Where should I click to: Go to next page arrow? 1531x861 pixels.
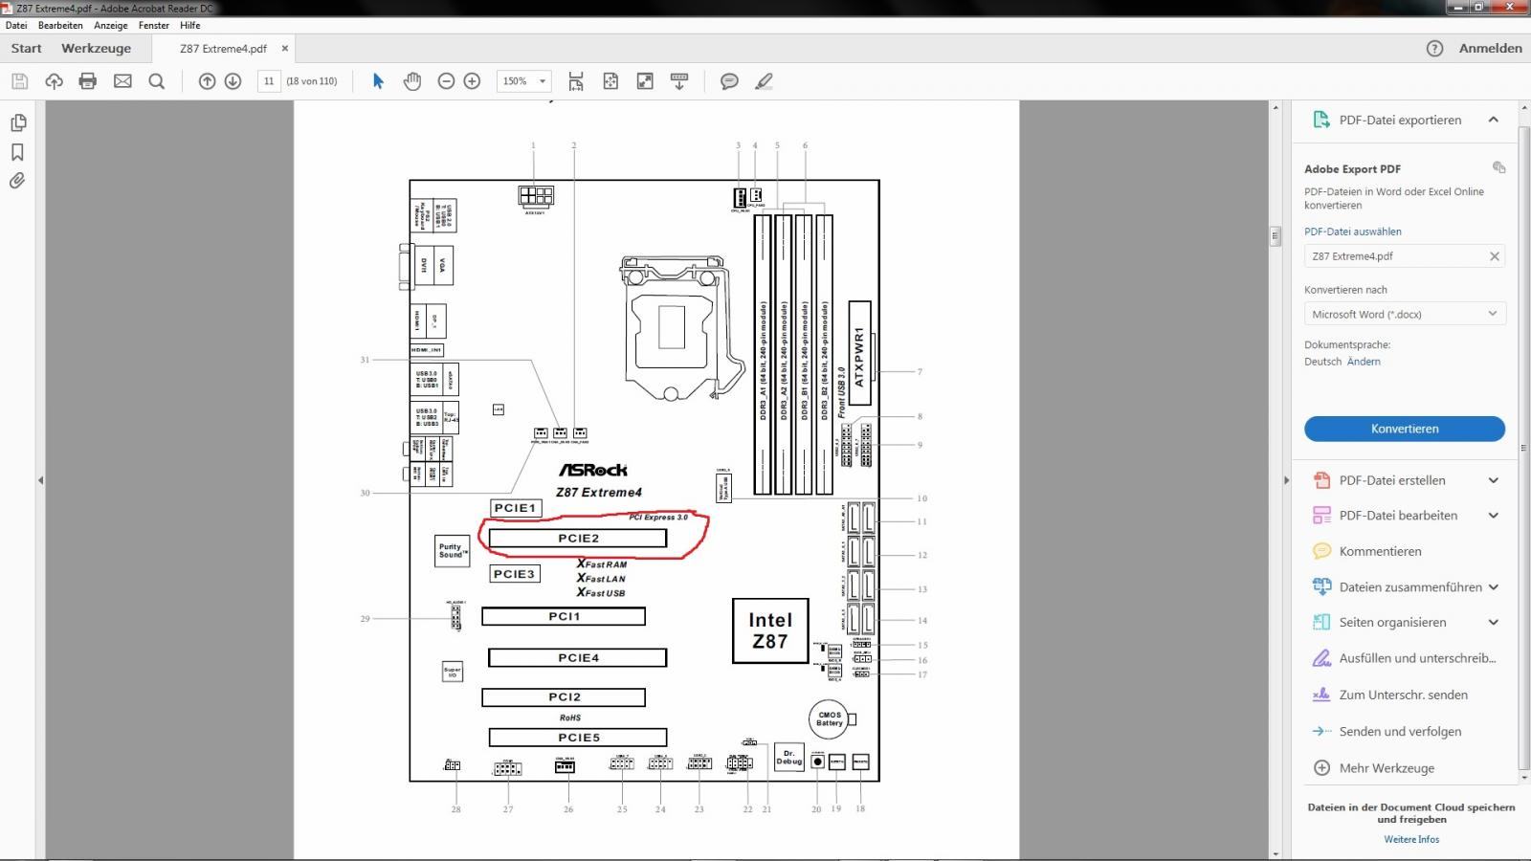click(233, 81)
